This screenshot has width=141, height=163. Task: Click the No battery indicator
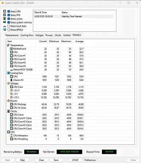(x=31, y=152)
